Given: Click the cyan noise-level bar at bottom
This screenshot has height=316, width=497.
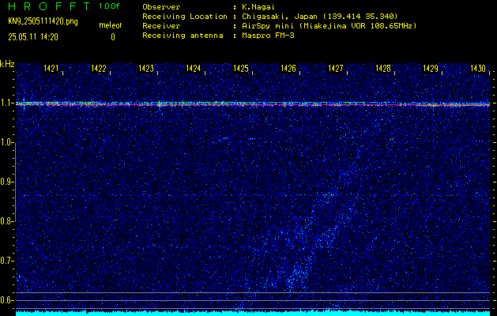Looking at the screenshot, I should pos(253,313).
